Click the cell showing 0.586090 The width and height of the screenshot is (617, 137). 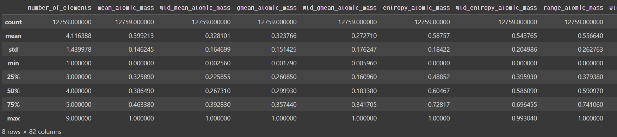point(524,91)
